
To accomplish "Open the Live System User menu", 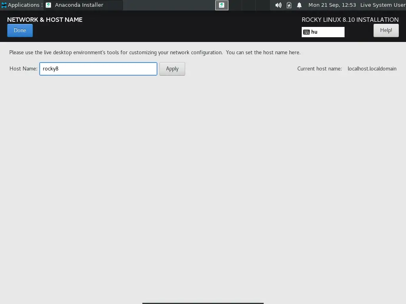I will point(383,5).
